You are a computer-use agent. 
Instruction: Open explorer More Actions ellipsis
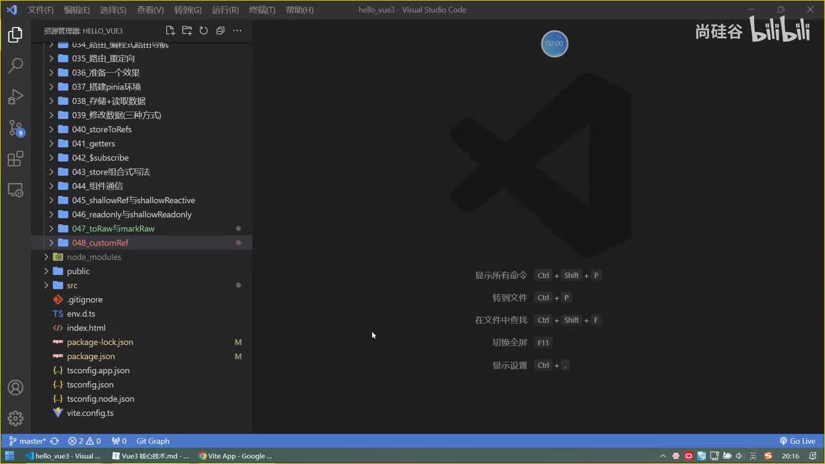tap(237, 30)
